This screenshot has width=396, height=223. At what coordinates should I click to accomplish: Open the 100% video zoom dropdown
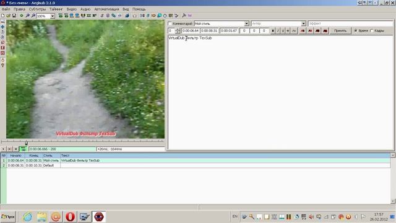click(x=53, y=16)
